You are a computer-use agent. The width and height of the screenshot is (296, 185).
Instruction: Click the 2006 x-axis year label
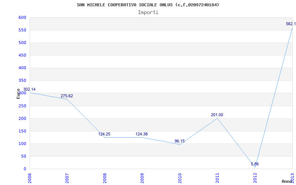(30, 178)
